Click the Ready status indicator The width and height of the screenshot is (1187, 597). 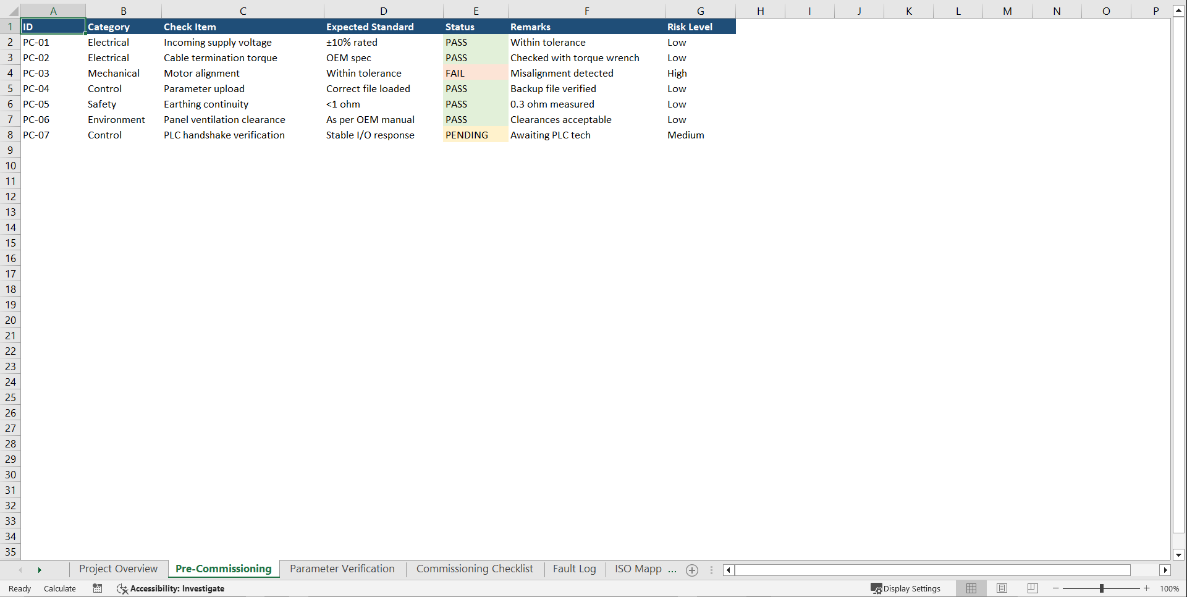point(19,588)
